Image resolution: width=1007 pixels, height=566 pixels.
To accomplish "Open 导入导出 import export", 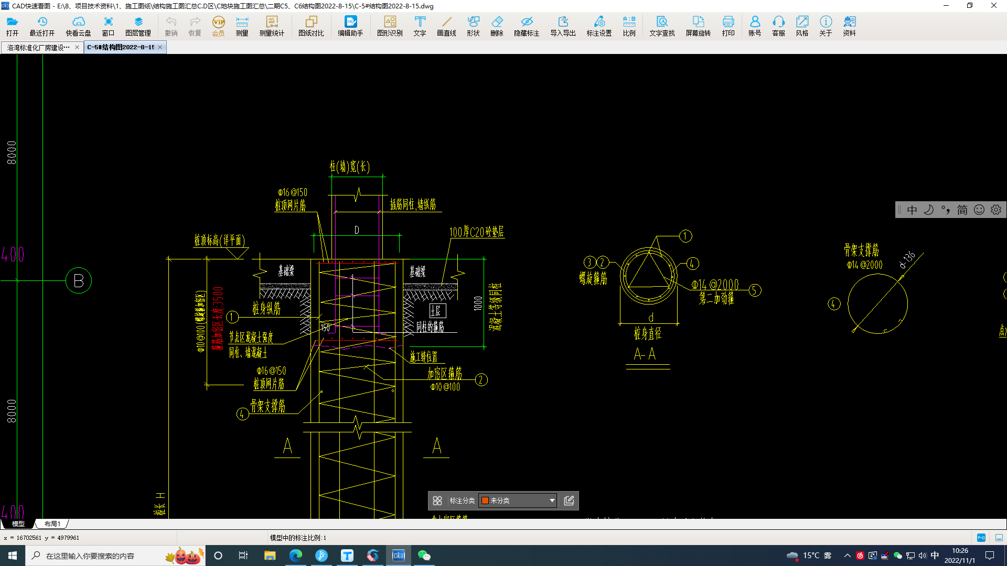I will click(563, 26).
